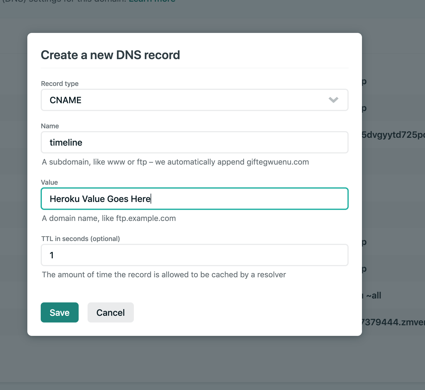Click Save to create the DNS record
The image size is (425, 390).
click(x=59, y=312)
